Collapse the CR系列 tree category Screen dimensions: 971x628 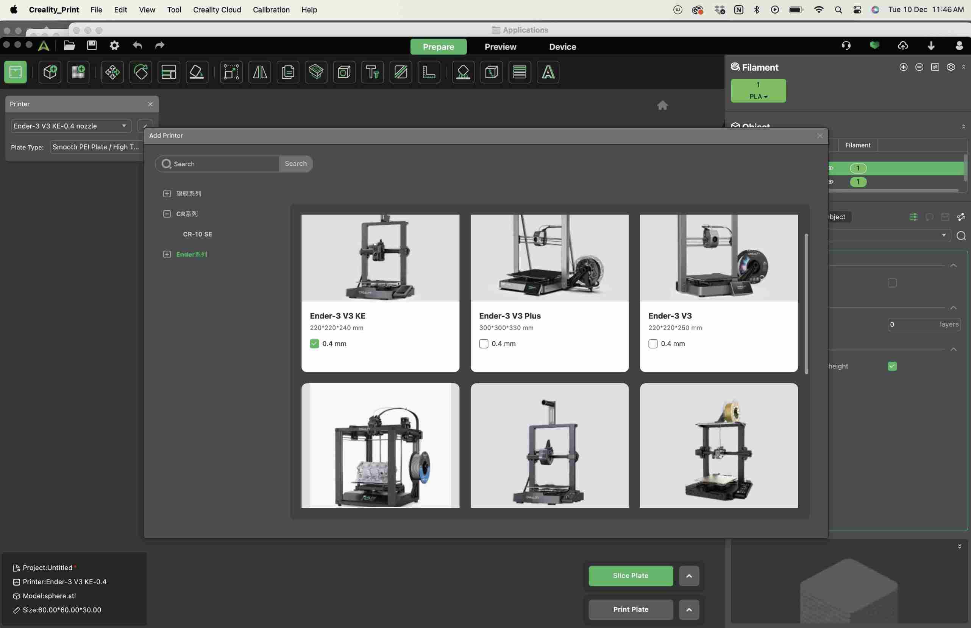click(167, 213)
